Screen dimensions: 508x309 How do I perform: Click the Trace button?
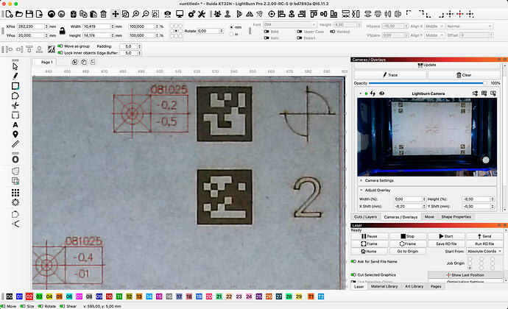tap(390, 75)
